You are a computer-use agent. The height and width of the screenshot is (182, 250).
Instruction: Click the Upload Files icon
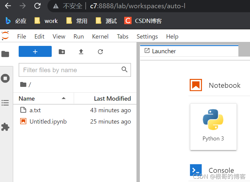pyautogui.click(x=81, y=52)
